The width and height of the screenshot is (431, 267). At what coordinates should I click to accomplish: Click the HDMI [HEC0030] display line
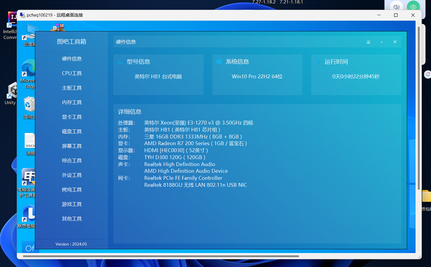click(x=176, y=150)
